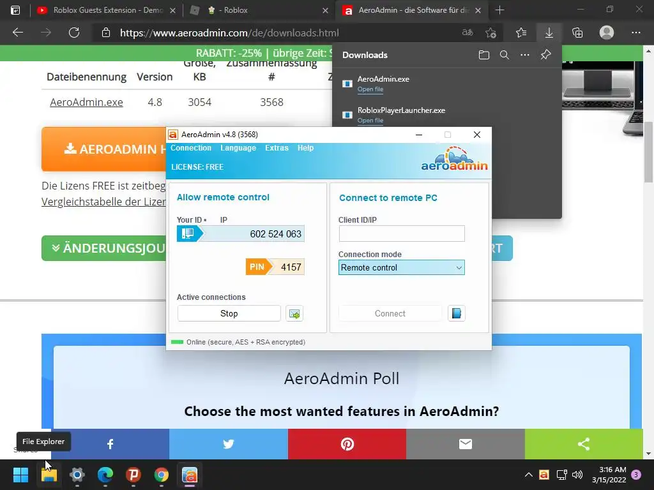This screenshot has width=654, height=490.
Task: Switch to the Roblox browser tab
Action: [x=258, y=10]
